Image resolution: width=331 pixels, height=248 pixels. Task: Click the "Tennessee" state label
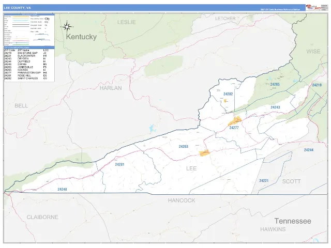[x=293, y=221]
